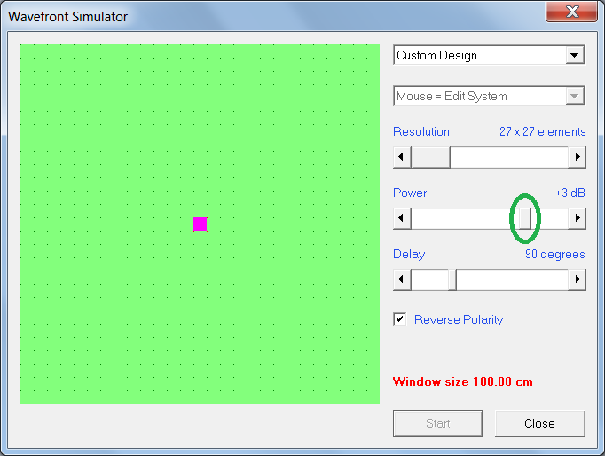605x456 pixels.
Task: Click the Resolution slider thumb
Action: (x=430, y=157)
